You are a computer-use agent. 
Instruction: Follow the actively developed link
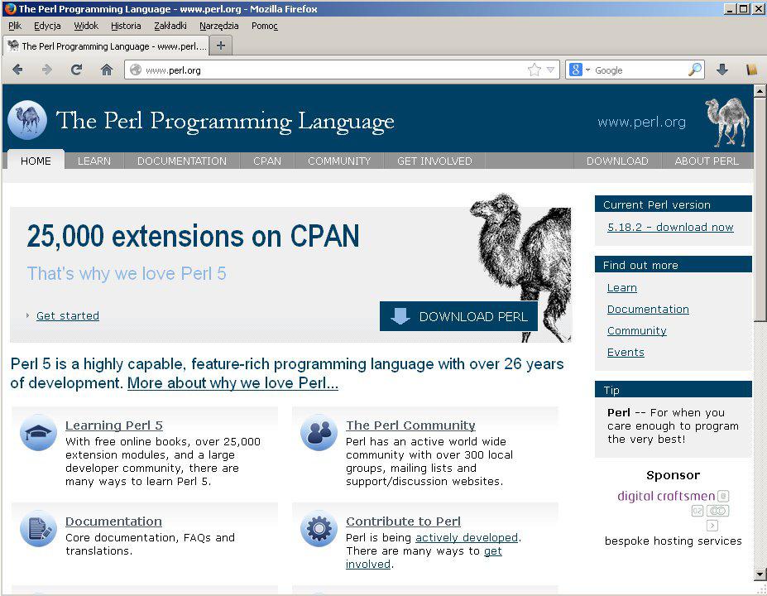[466, 537]
